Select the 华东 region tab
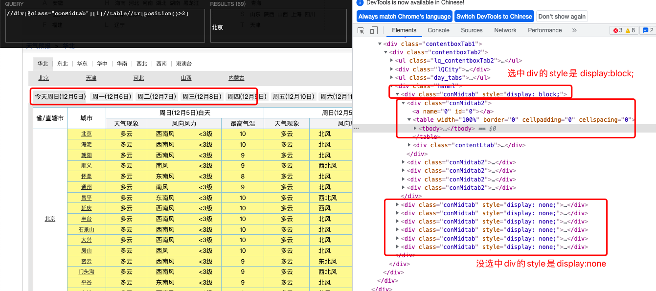The width and height of the screenshot is (656, 291). pyautogui.click(x=82, y=64)
